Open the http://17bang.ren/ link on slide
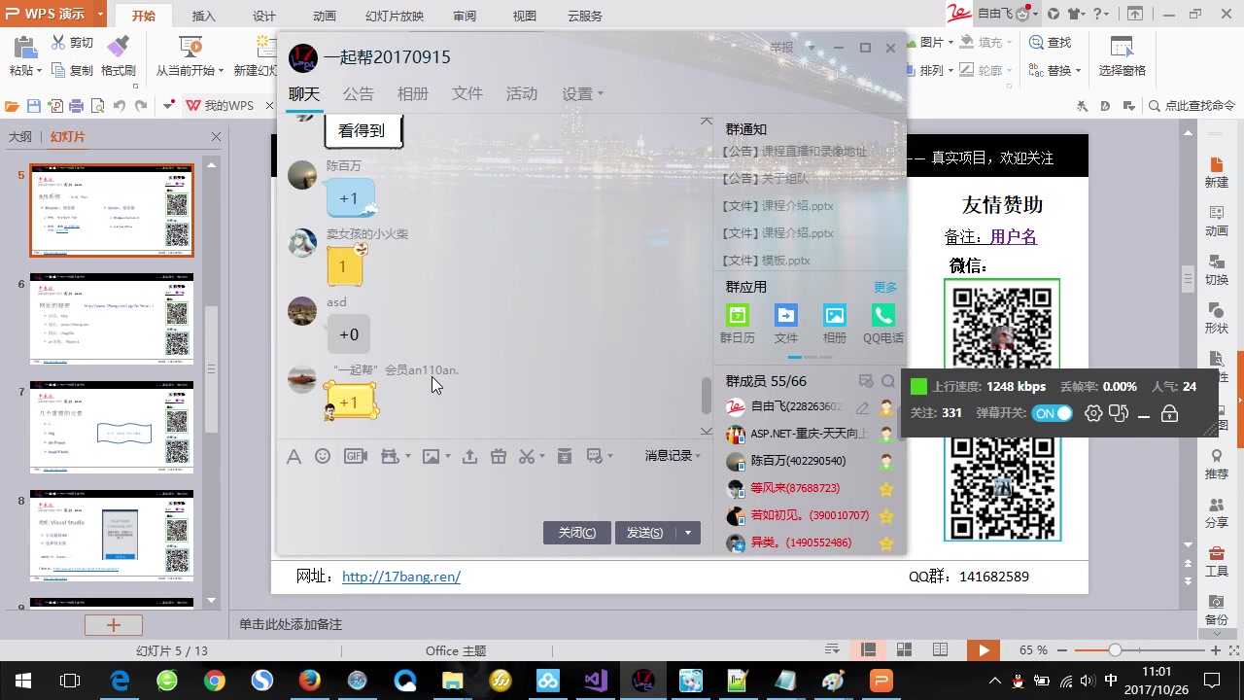 pos(401,577)
